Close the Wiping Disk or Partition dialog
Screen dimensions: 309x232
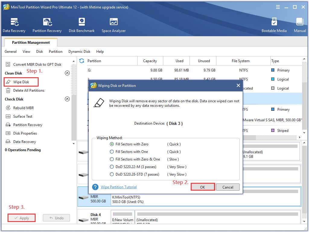click(x=238, y=85)
